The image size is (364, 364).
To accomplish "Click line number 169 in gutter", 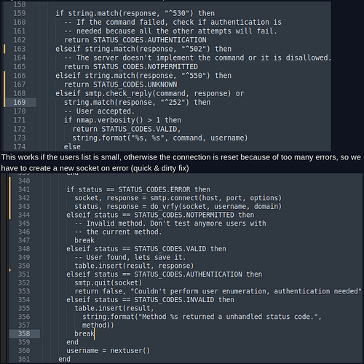I will coord(20,102).
